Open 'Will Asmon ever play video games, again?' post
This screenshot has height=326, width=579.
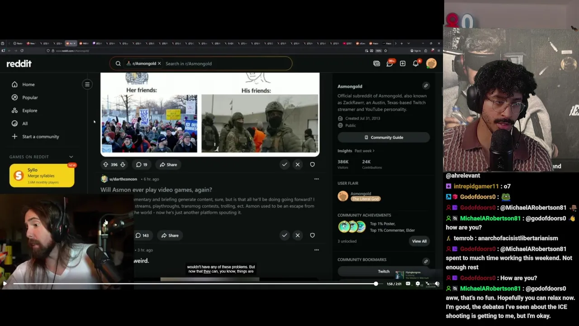(156, 190)
